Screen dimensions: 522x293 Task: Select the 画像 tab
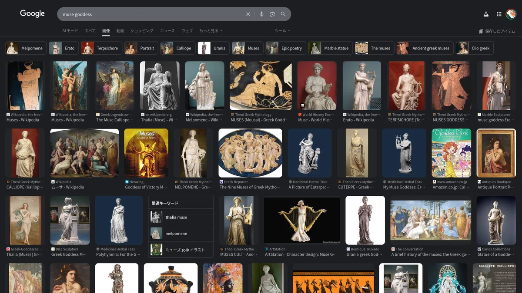pos(106,31)
